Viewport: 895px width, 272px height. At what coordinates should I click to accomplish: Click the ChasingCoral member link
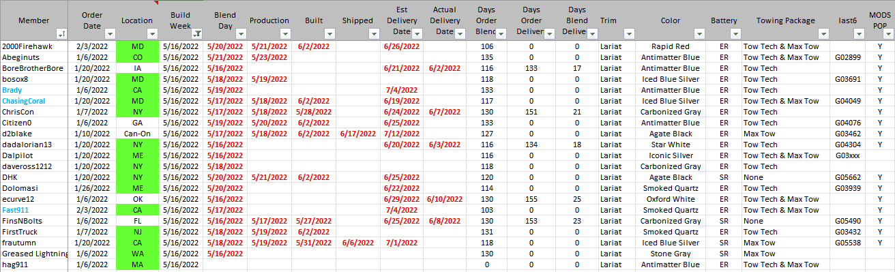(24, 101)
